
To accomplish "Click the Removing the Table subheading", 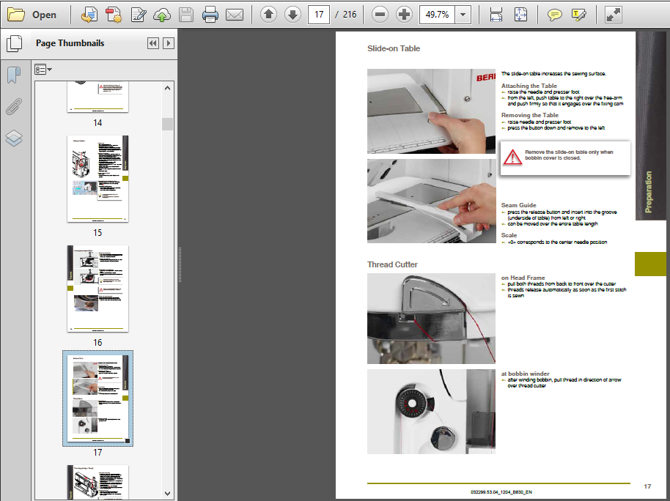I will pyautogui.click(x=530, y=115).
